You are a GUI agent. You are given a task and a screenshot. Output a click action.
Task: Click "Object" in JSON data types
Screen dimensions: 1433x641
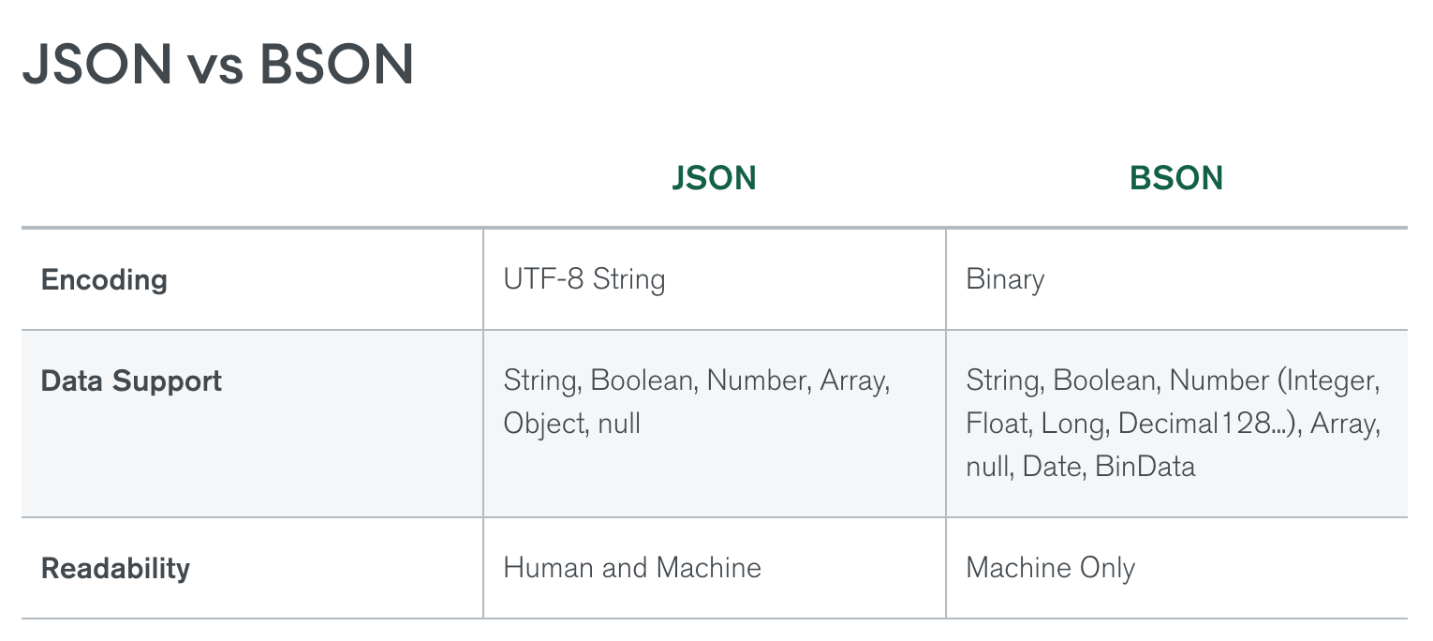(x=543, y=424)
